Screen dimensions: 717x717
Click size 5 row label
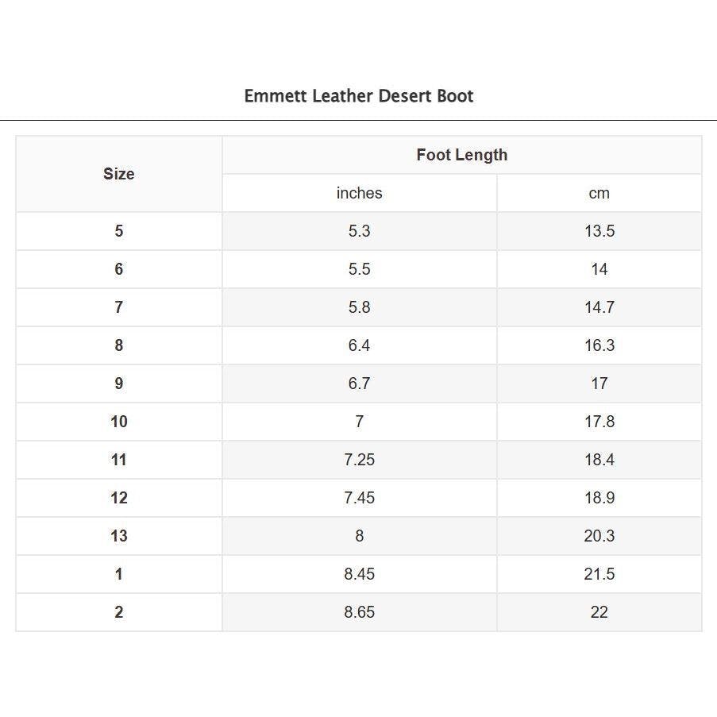click(x=119, y=231)
